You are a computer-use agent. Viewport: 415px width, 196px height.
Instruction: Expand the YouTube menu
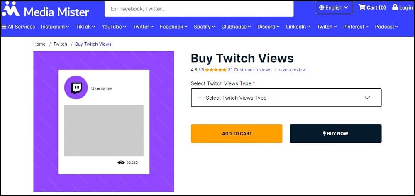(114, 27)
